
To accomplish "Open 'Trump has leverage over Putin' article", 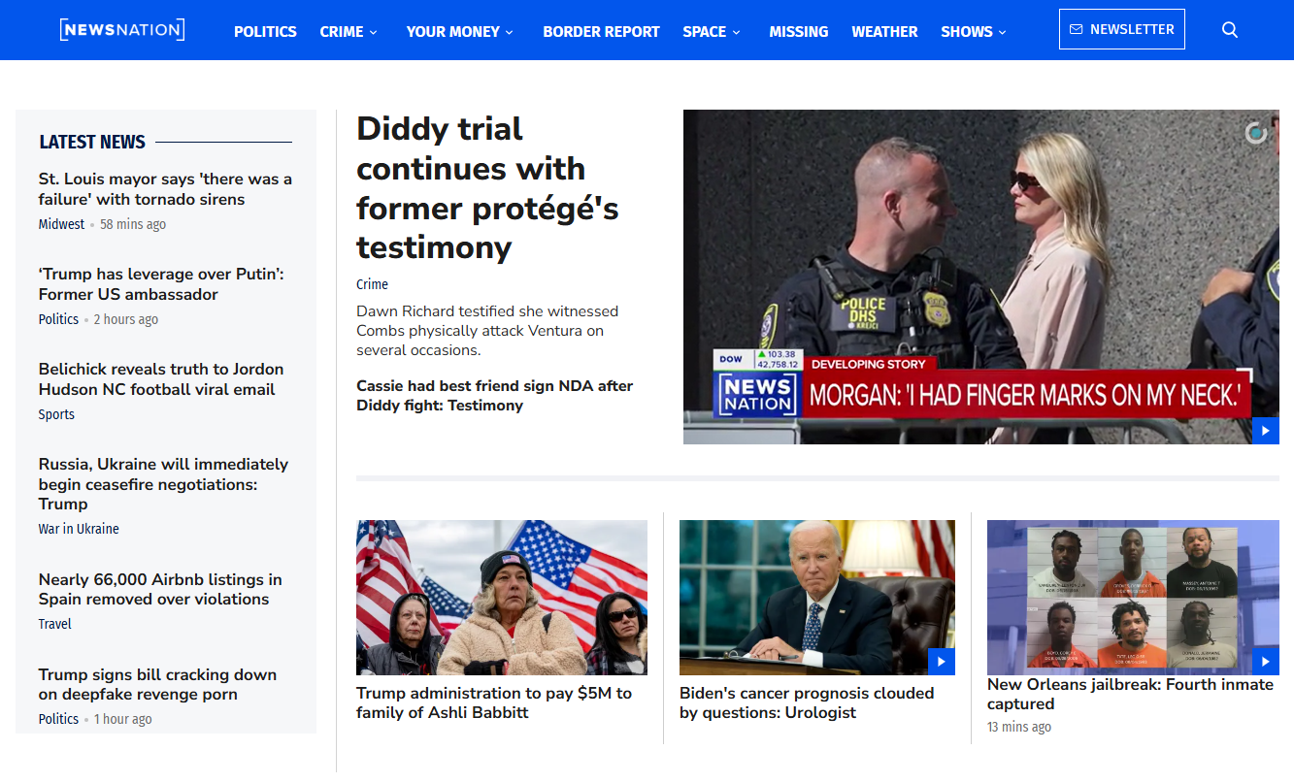I will click(161, 284).
